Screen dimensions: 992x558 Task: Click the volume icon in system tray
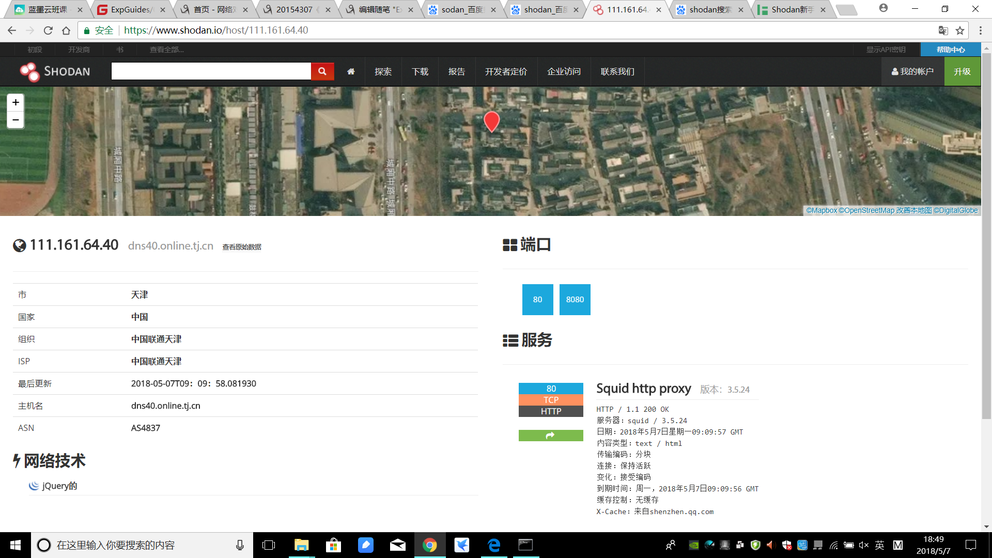863,545
